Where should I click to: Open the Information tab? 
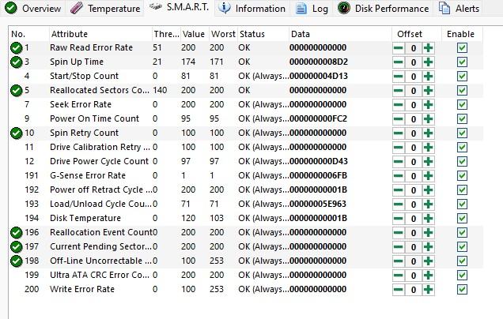coord(251,9)
